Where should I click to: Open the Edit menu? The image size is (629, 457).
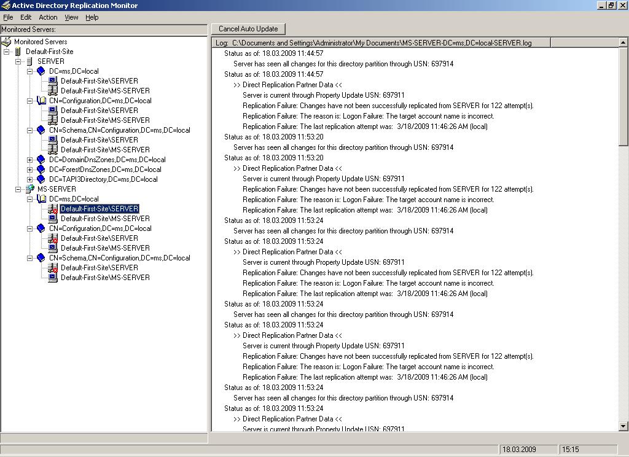coord(26,17)
